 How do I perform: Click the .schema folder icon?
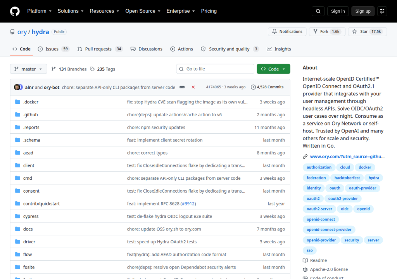(x=17, y=140)
